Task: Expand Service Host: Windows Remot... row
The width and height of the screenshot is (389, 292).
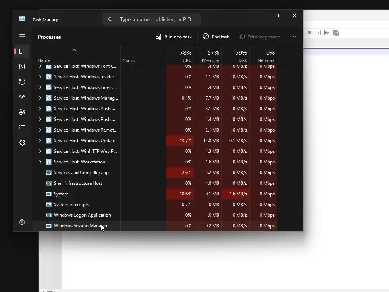Action: coord(40,130)
